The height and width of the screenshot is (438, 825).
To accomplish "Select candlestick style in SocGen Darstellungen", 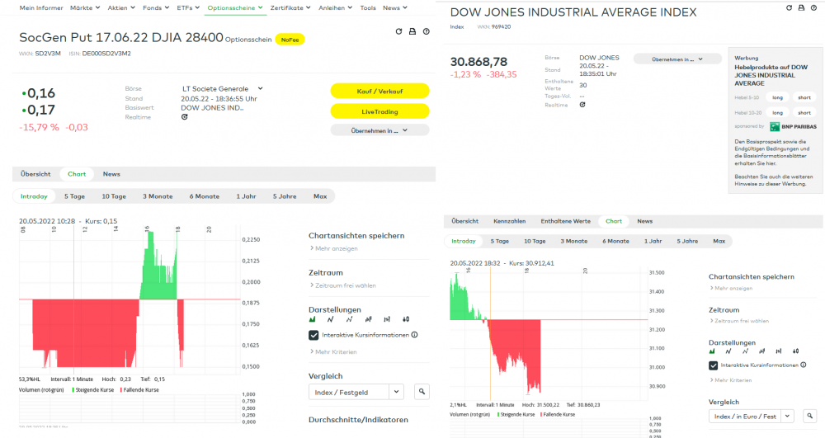I will click(406, 319).
